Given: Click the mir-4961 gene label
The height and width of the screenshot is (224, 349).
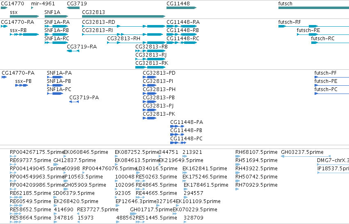Looking at the screenshot, I should coord(43,4).
